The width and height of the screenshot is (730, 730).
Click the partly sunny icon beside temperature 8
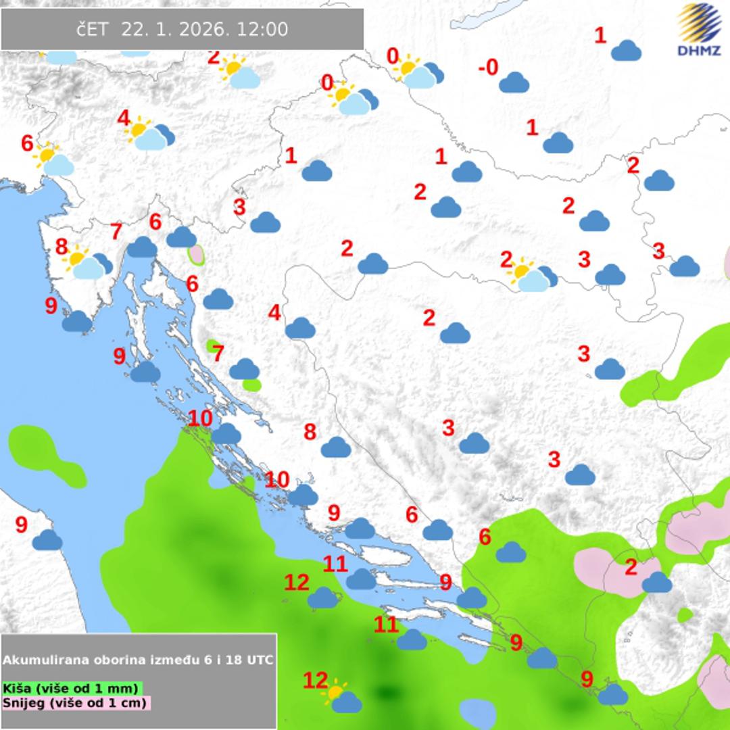click(87, 264)
